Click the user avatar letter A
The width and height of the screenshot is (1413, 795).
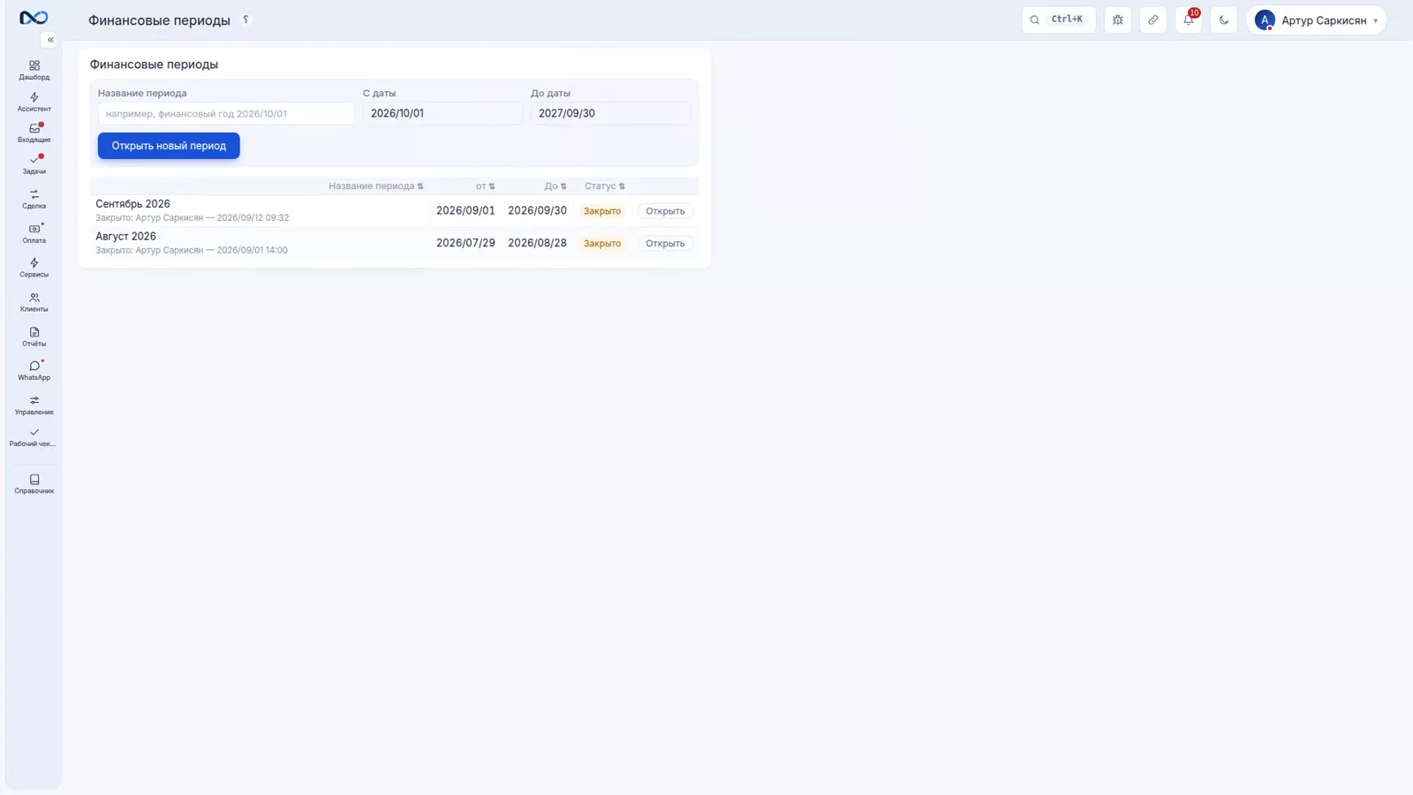(x=1265, y=19)
